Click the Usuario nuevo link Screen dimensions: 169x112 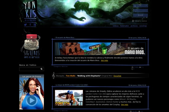141,21
